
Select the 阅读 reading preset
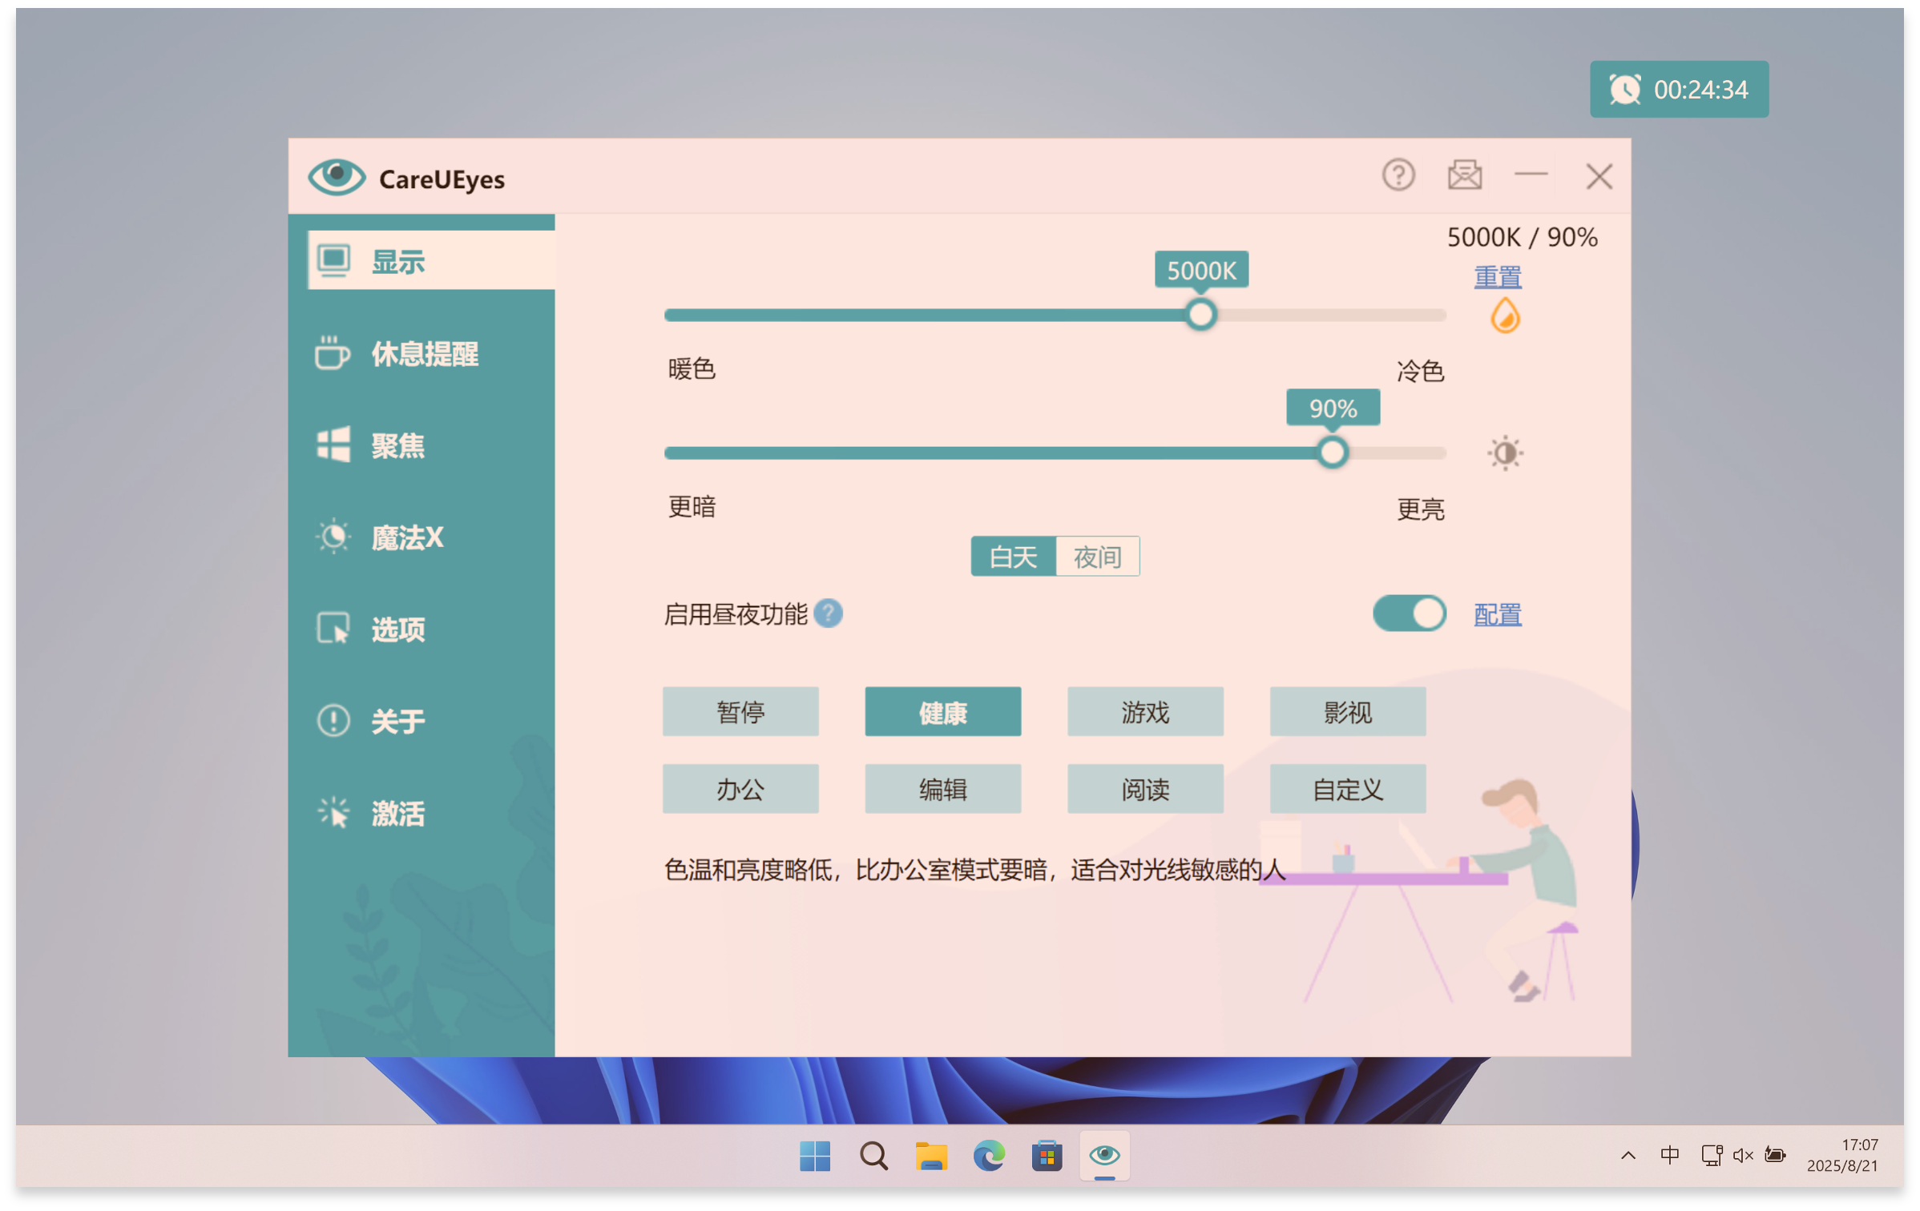tap(1146, 789)
